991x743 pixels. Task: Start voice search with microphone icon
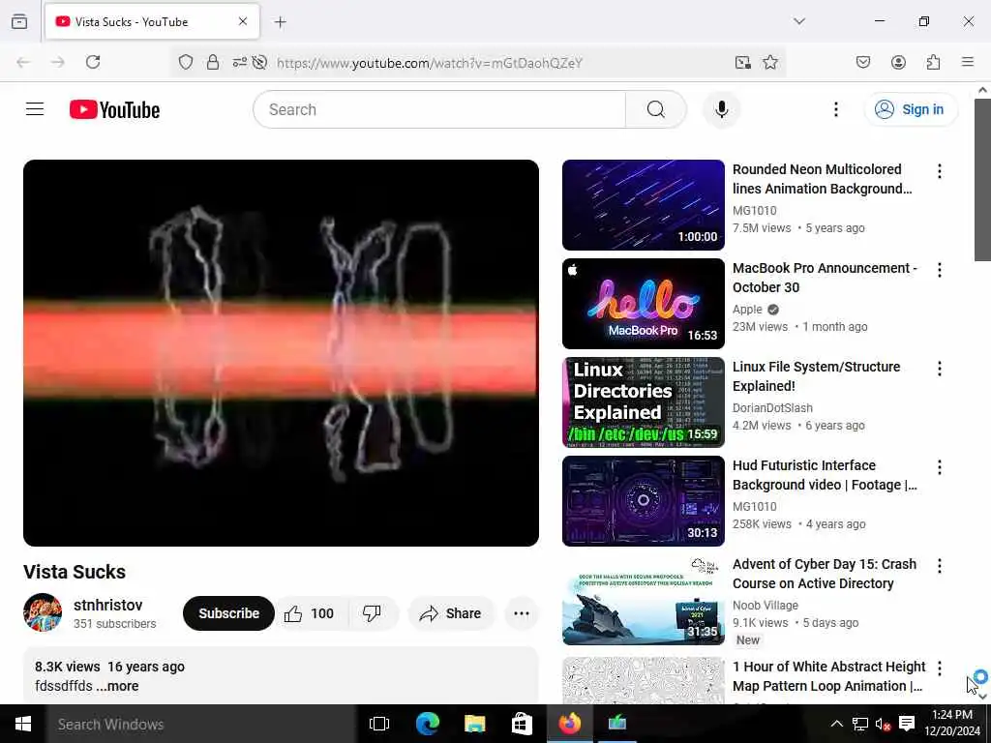pos(721,109)
